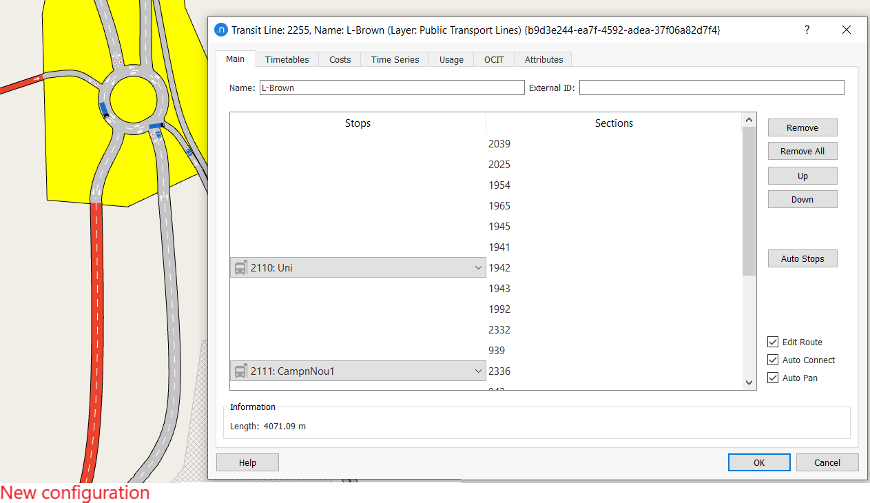The width and height of the screenshot is (870, 503).
Task: Toggle the Auto Connect checkbox
Action: [773, 360]
